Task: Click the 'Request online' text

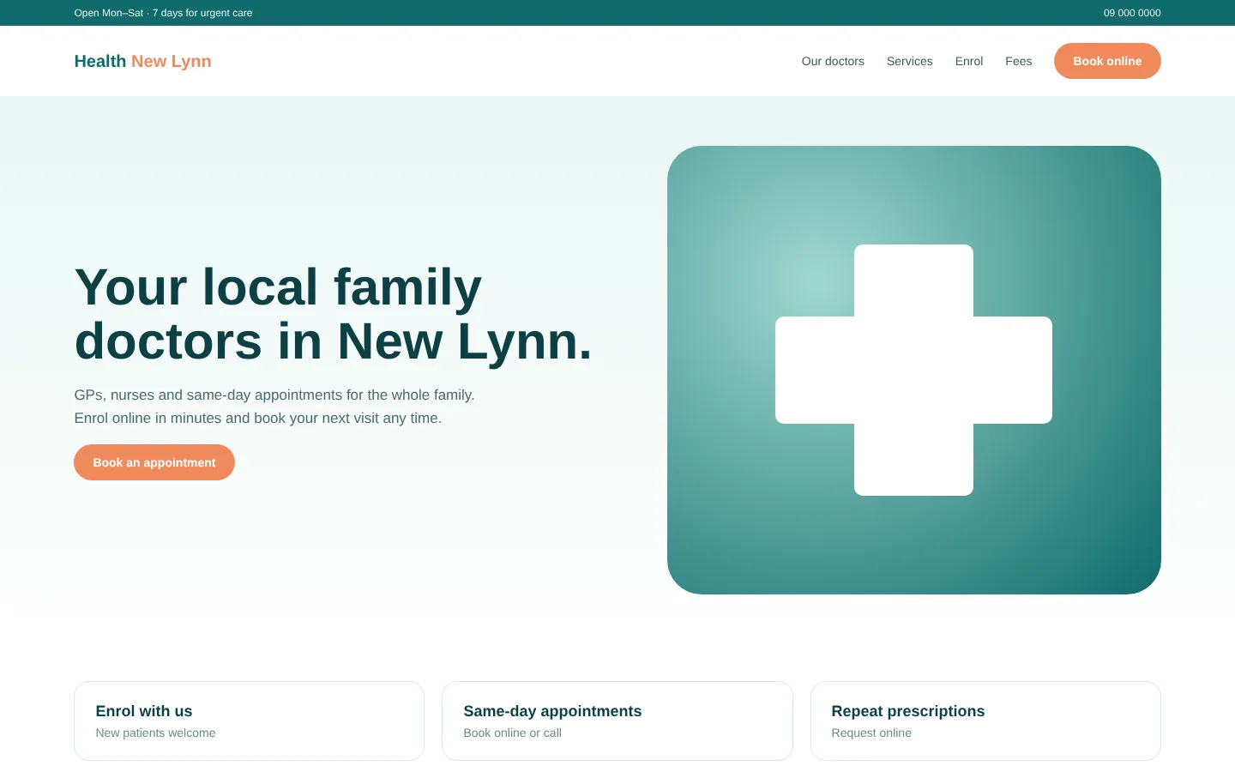Action: [871, 733]
